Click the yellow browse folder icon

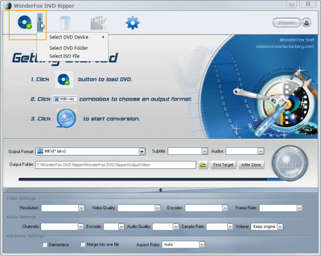(x=203, y=165)
